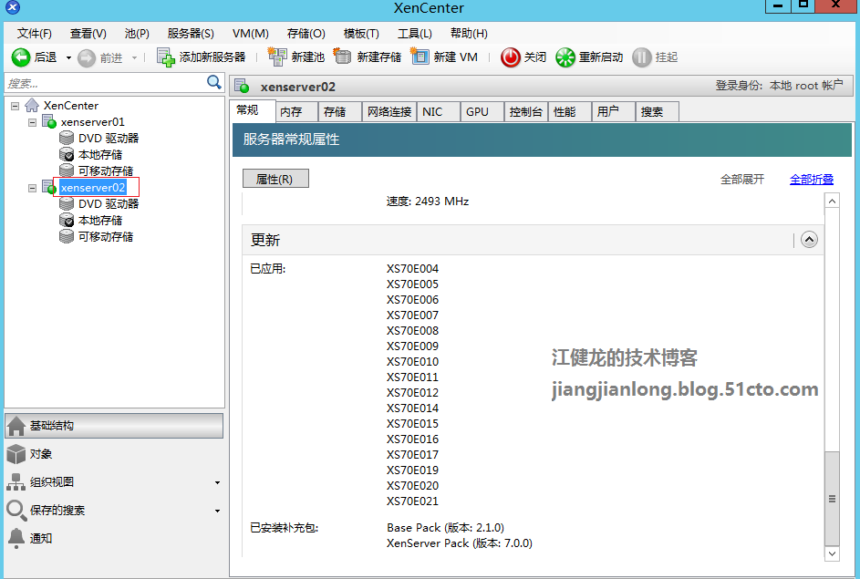Open the 文件(F) menu
860x579 pixels.
(x=34, y=34)
